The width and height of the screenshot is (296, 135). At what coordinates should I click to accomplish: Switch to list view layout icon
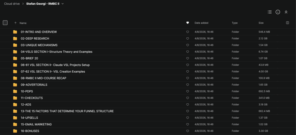pos(269,12)
